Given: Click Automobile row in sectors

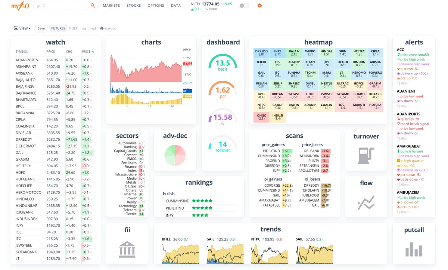Looking at the screenshot, I should point(132,143).
